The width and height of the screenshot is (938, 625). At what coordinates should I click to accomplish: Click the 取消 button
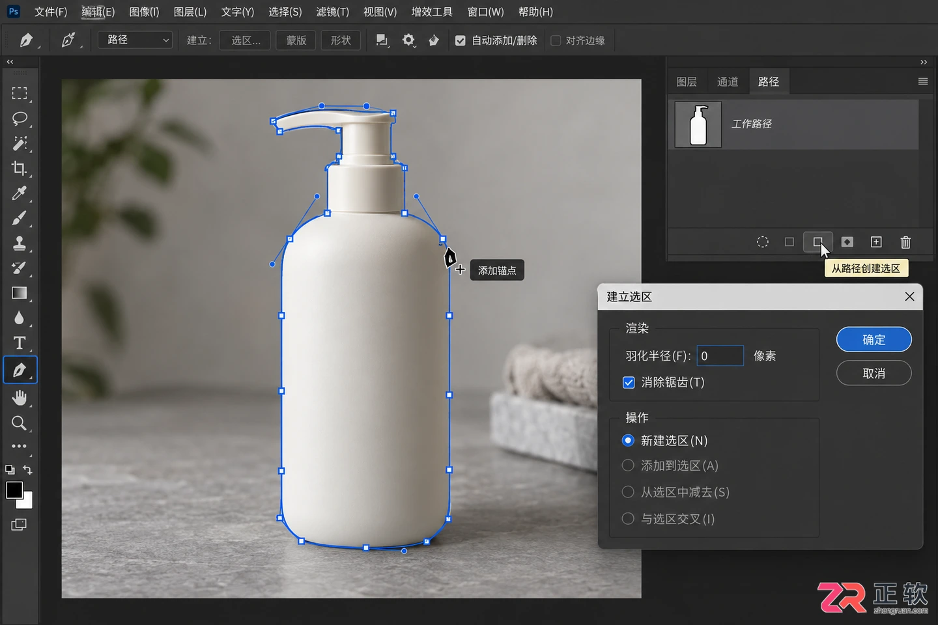tap(874, 373)
